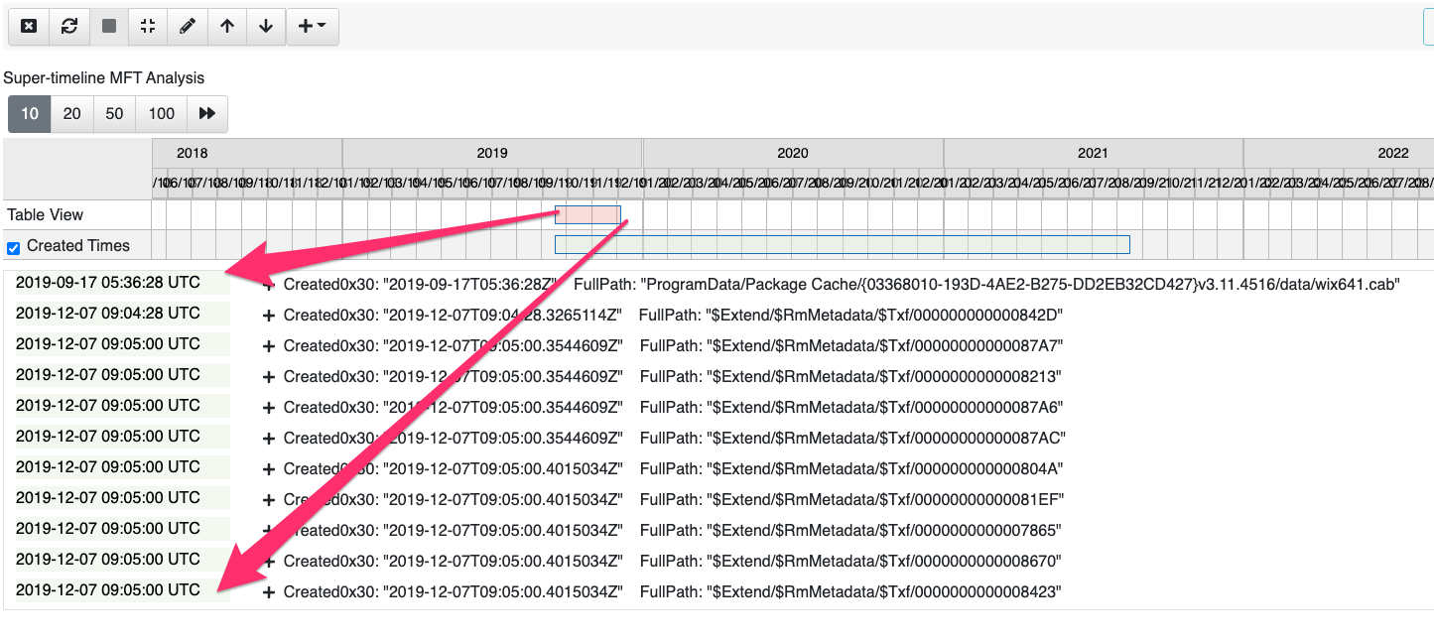The width and height of the screenshot is (1434, 642).
Task: Open the plus add dropdown in the toolbar
Action: click(x=308, y=26)
